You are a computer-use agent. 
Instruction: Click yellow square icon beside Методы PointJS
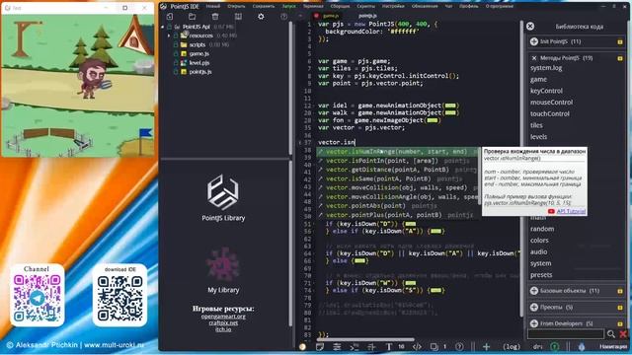pos(620,58)
